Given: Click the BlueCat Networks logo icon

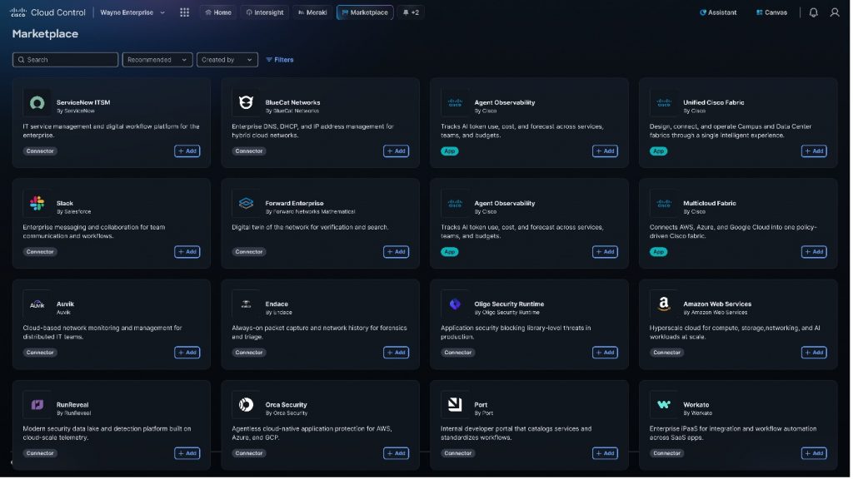Looking at the screenshot, I should (247, 102).
